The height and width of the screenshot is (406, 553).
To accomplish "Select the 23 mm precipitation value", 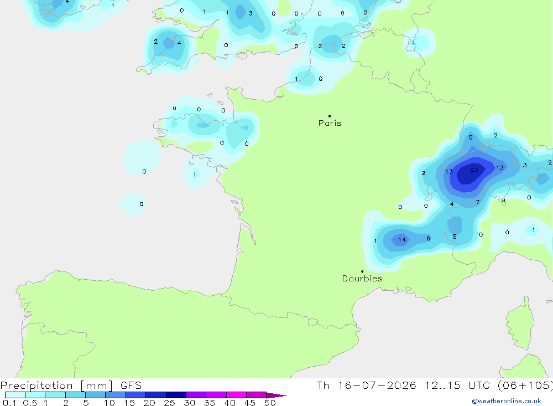I will [474, 169].
